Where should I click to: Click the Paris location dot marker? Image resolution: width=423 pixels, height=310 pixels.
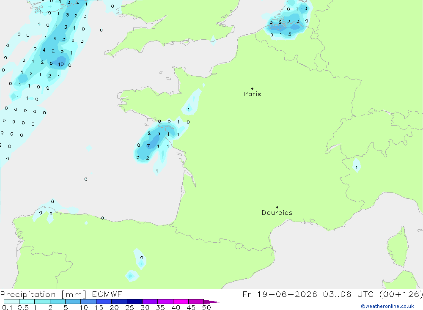point(252,88)
